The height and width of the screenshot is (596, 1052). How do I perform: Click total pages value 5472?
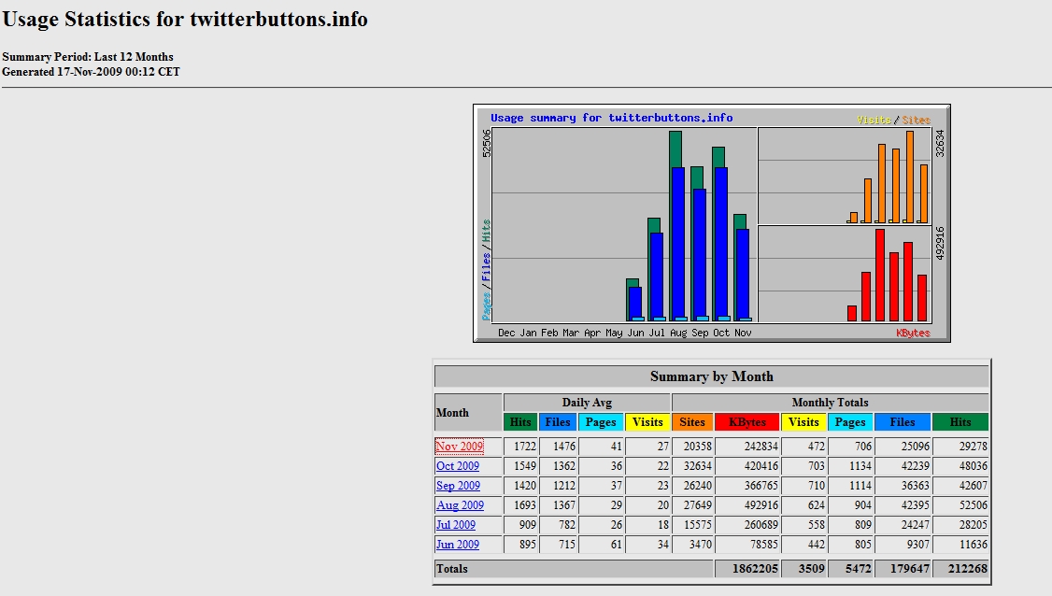858,569
